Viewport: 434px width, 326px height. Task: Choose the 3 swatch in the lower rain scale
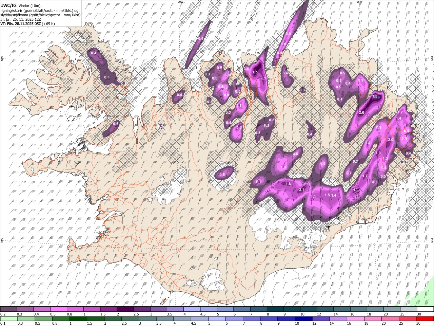[147, 319]
